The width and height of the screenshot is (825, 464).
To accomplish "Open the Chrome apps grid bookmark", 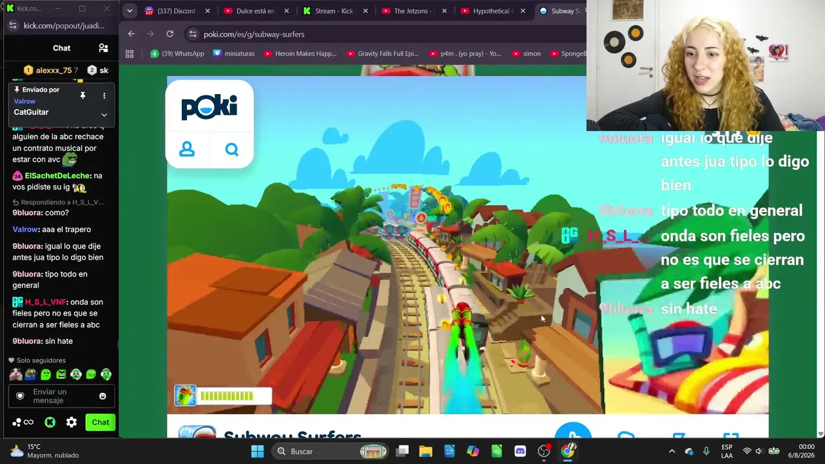I will coord(130,53).
